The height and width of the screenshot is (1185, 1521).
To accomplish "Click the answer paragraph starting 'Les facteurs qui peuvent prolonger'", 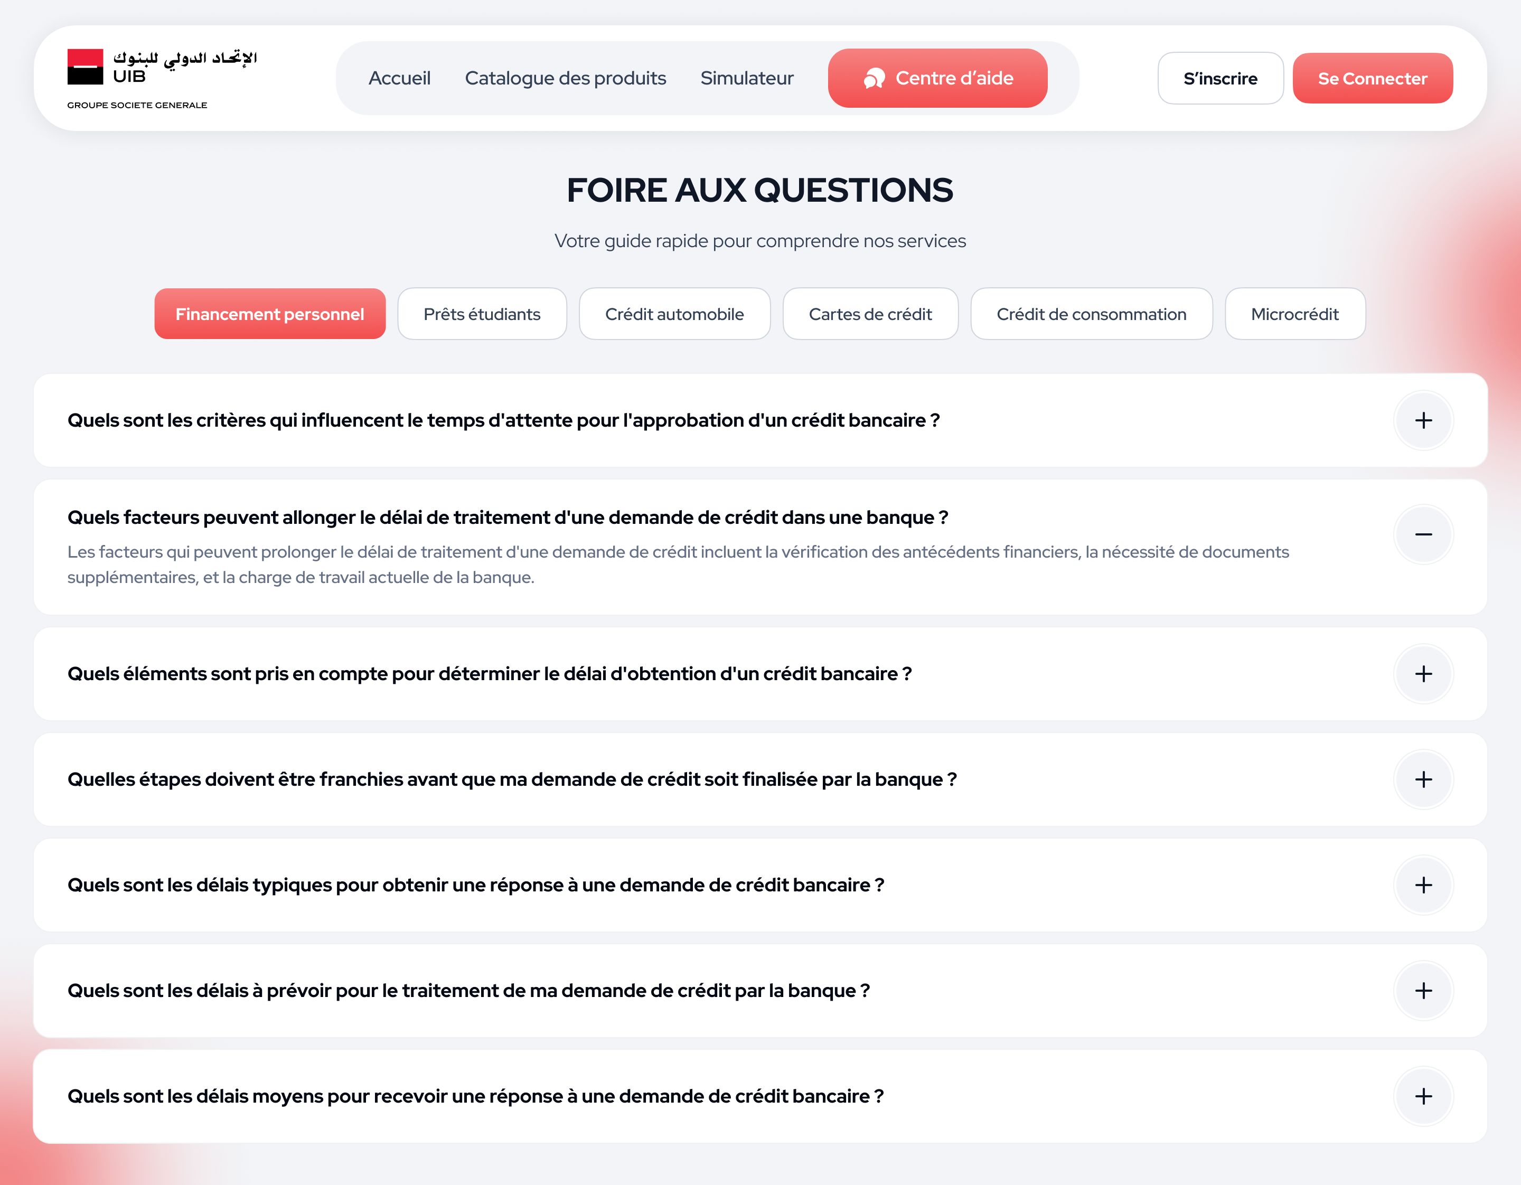I will point(678,565).
